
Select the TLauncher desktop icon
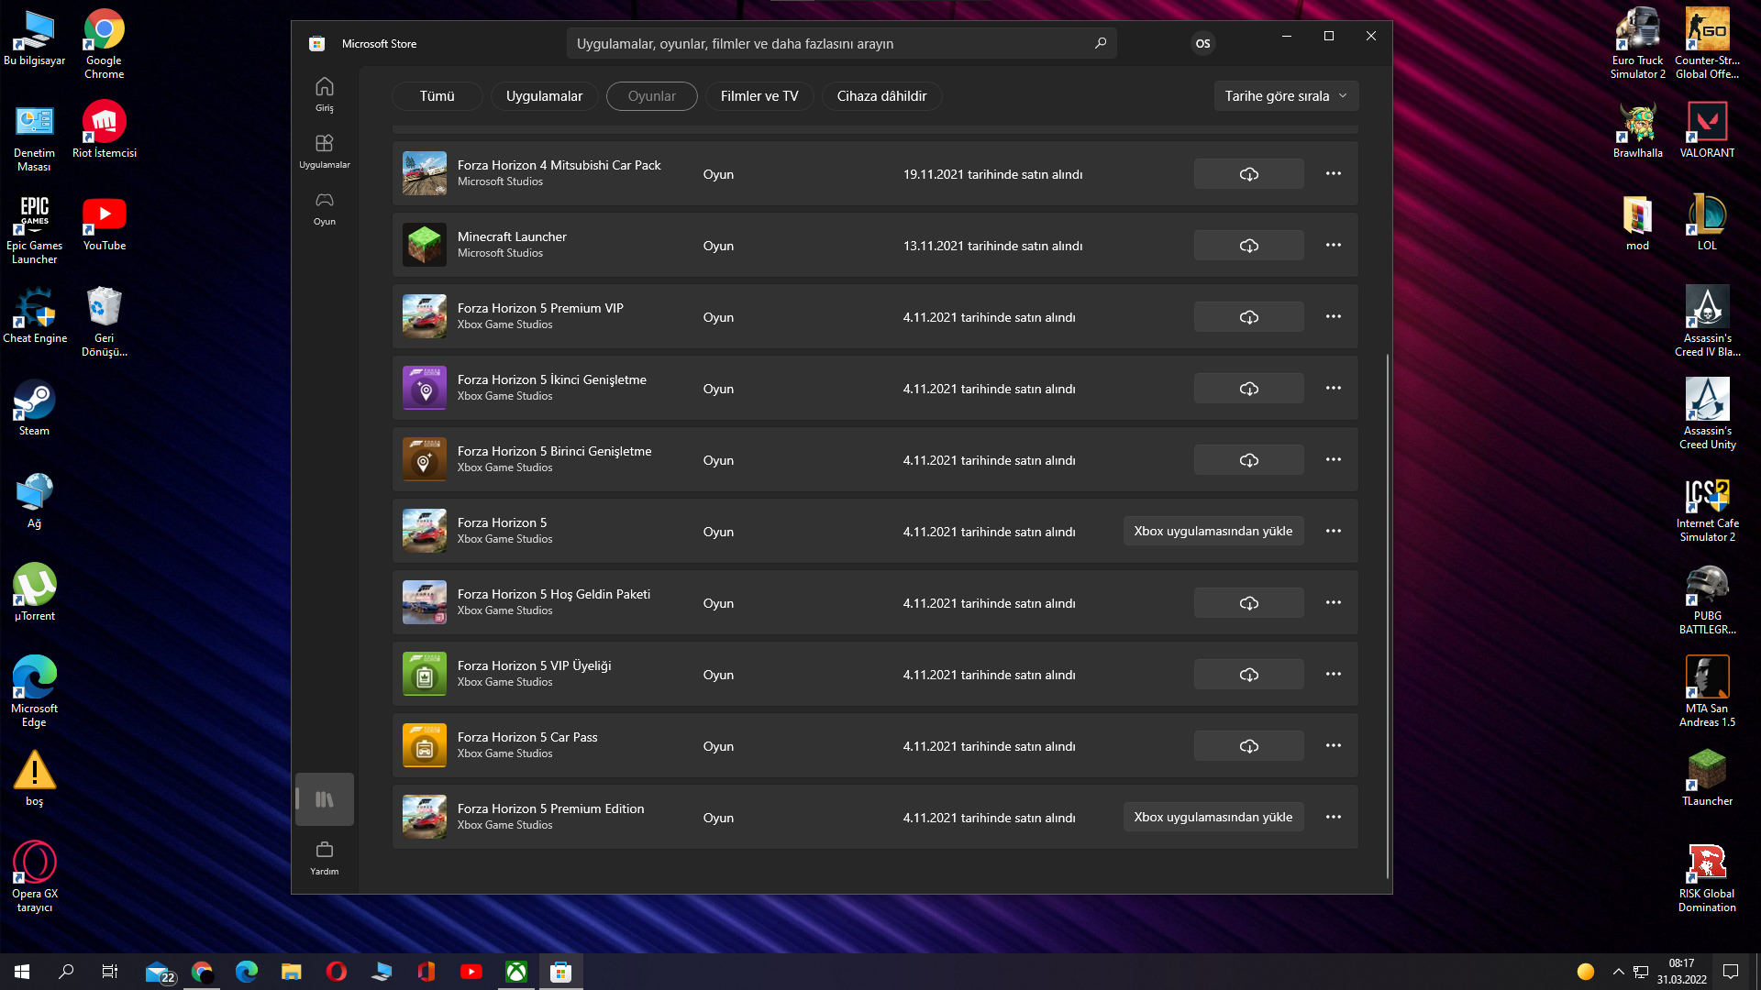(1707, 778)
